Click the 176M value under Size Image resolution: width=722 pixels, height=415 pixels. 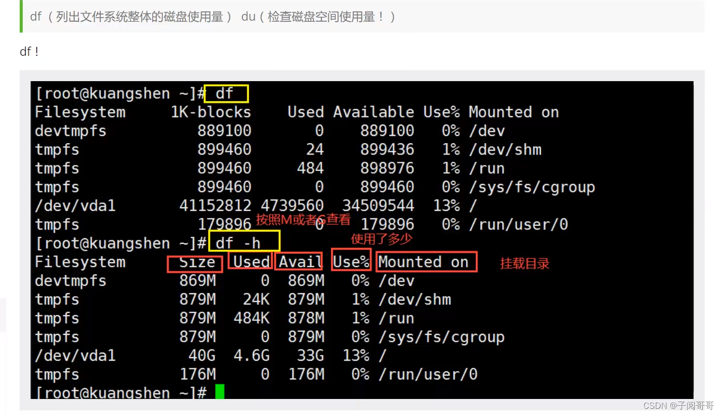197,374
